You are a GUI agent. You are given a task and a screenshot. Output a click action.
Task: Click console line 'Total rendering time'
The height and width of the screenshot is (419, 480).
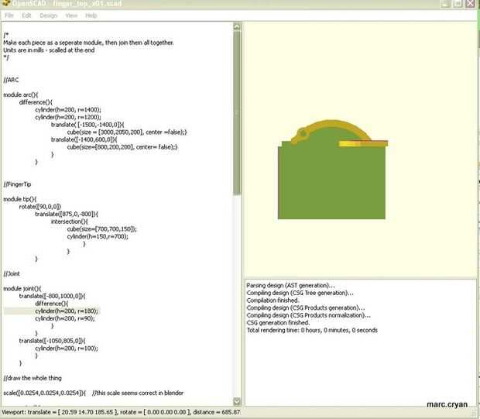click(312, 330)
